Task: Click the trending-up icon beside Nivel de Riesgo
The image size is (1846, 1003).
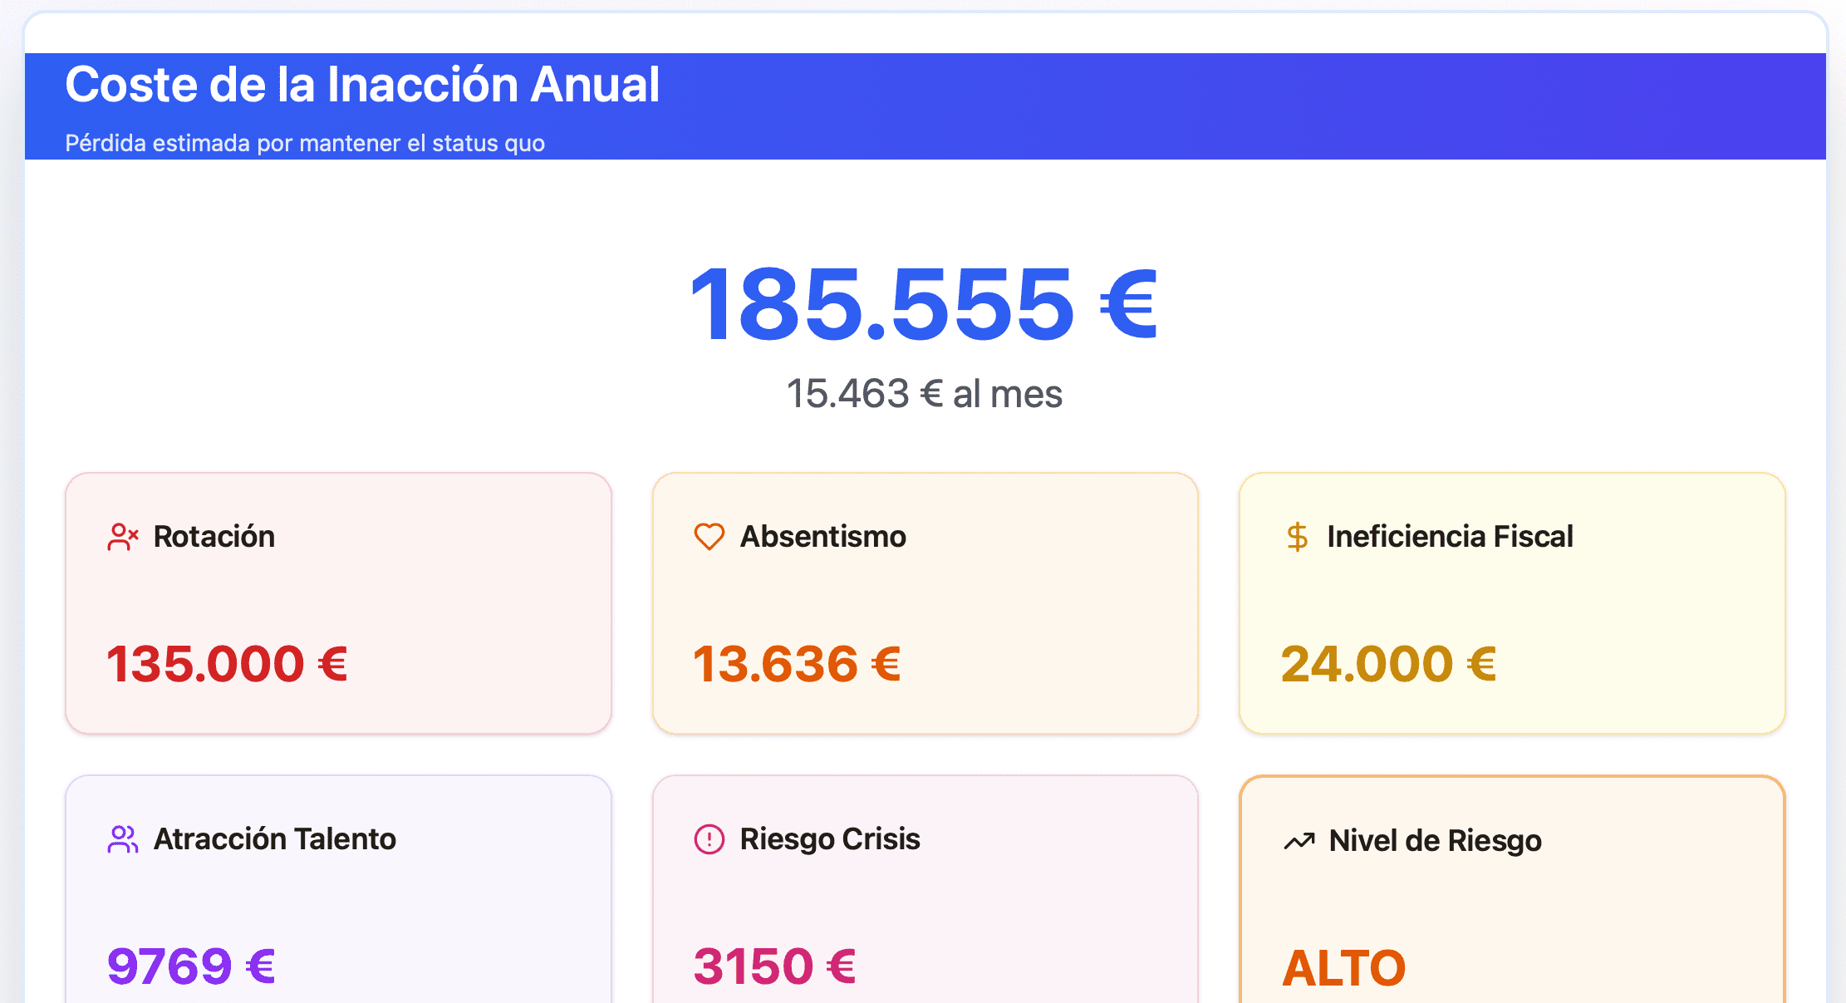Action: [1299, 841]
